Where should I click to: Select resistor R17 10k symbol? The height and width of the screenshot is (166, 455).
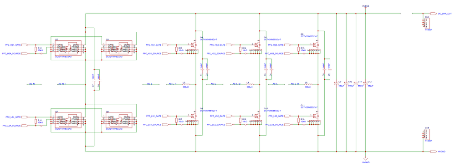(x=176, y=120)
